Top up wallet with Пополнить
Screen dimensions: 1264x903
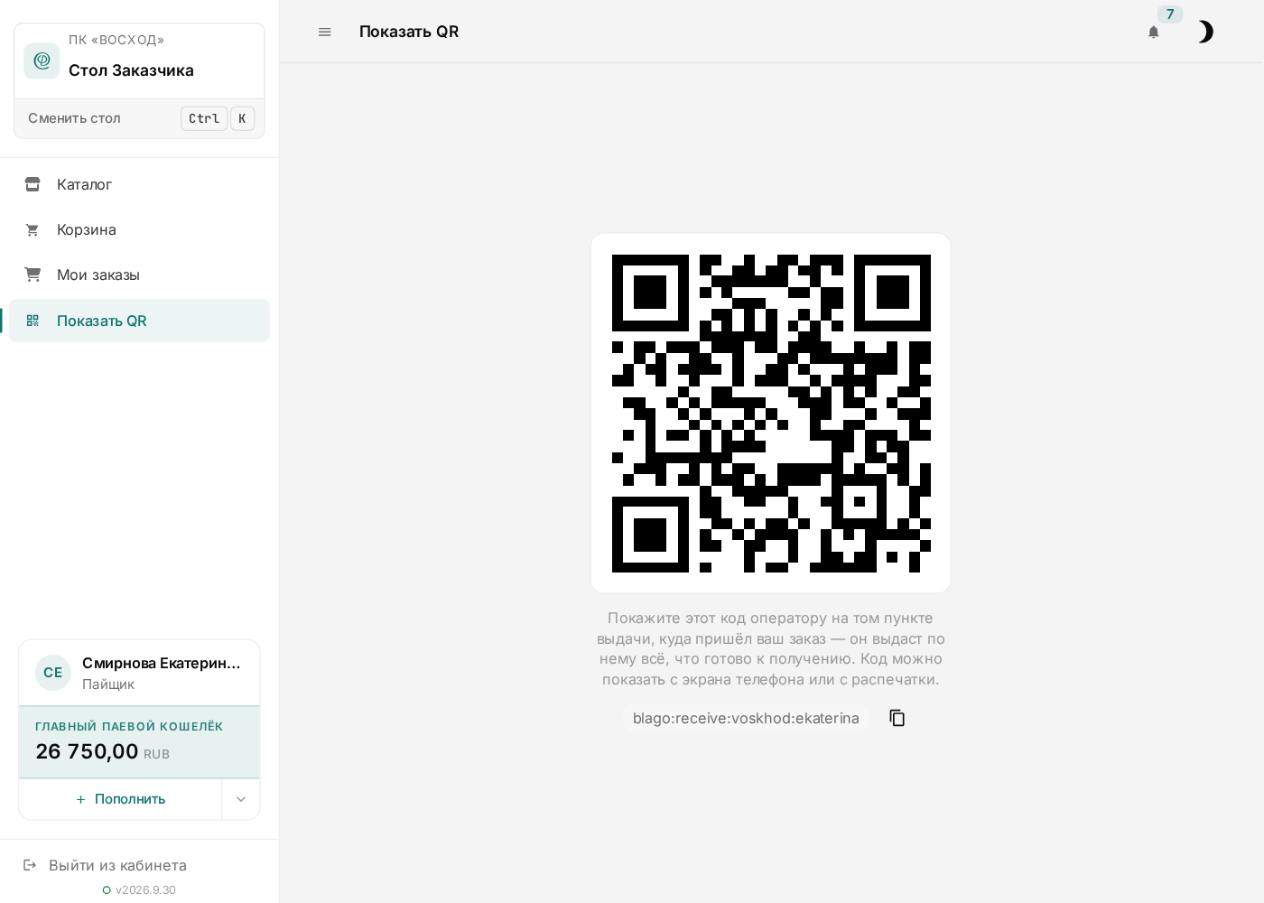pyautogui.click(x=120, y=799)
